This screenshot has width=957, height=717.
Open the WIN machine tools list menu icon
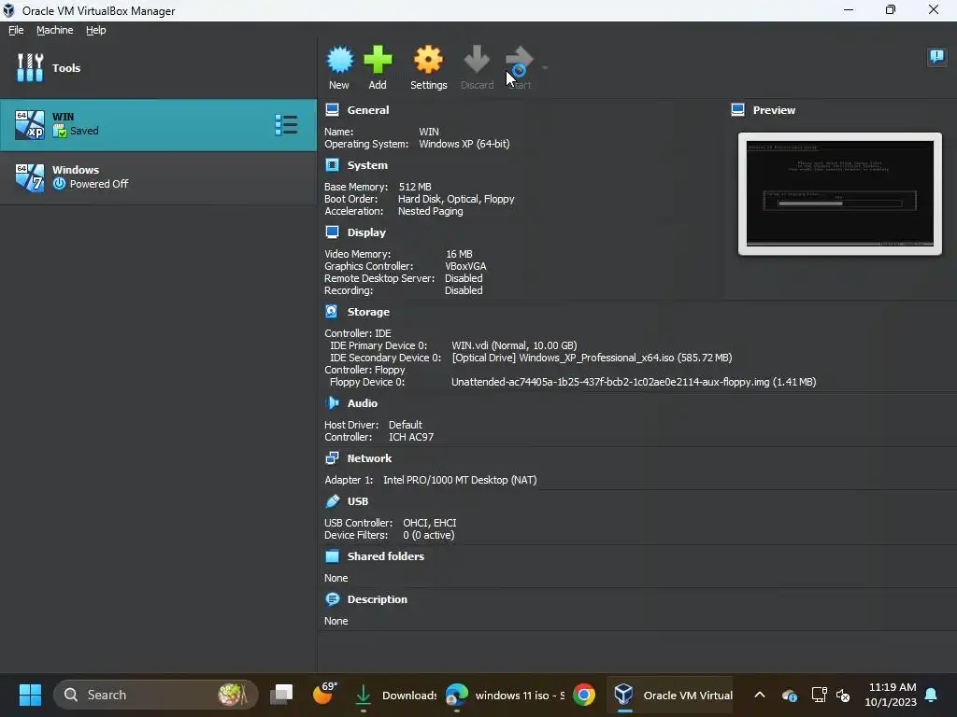pos(286,125)
